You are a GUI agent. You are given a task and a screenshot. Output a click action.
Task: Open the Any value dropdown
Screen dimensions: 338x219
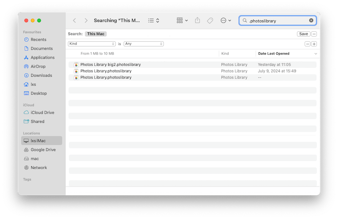point(144,44)
